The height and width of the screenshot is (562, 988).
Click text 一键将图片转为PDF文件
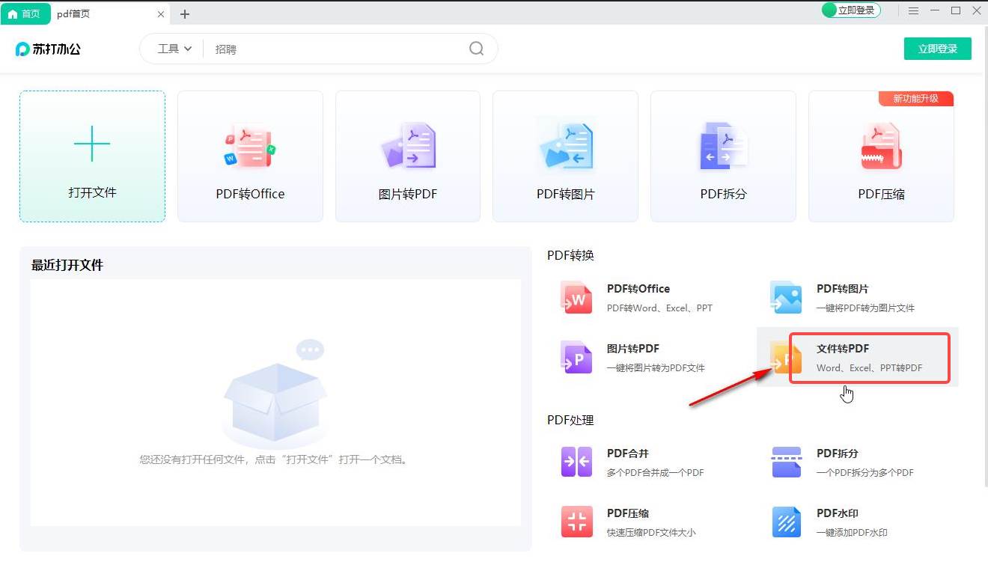(656, 367)
